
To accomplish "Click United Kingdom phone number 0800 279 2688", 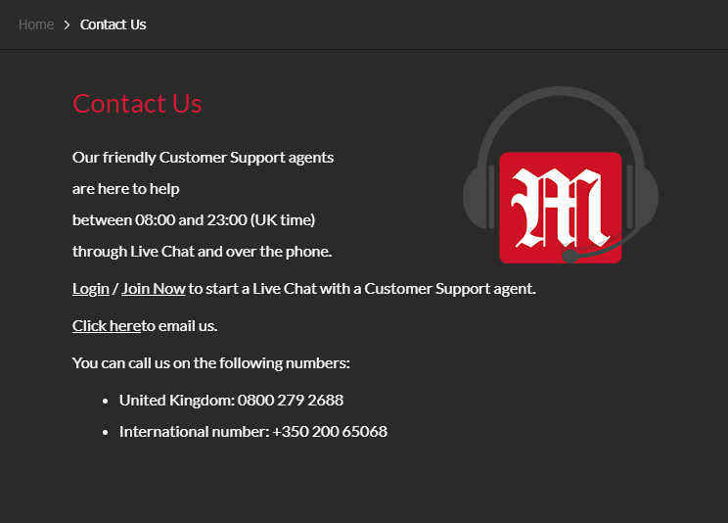I will tap(291, 401).
